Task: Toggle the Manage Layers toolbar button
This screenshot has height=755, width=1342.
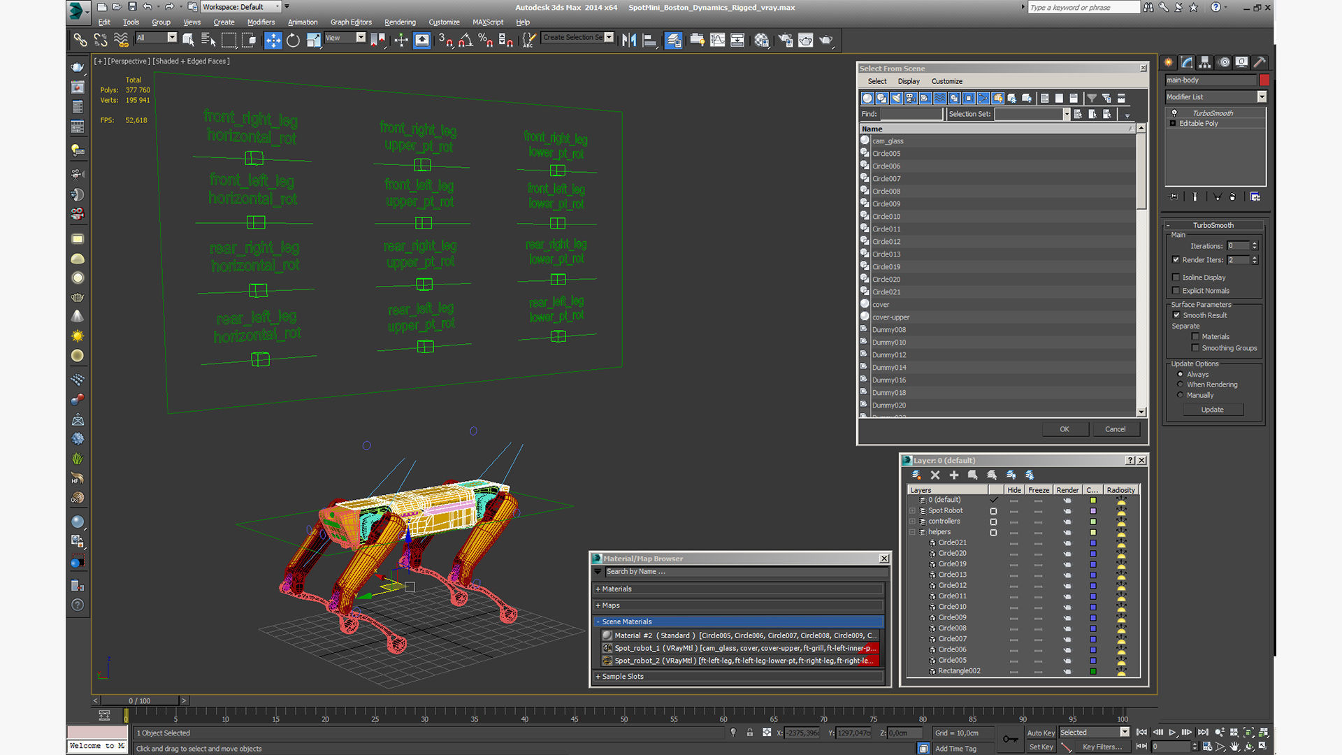Action: pos(673,40)
